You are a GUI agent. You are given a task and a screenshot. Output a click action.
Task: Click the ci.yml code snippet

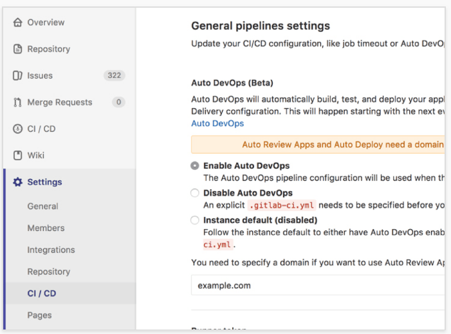[217, 245]
